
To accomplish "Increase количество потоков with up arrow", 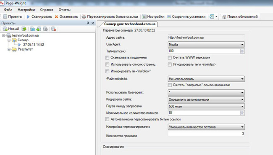I will [242, 112].
